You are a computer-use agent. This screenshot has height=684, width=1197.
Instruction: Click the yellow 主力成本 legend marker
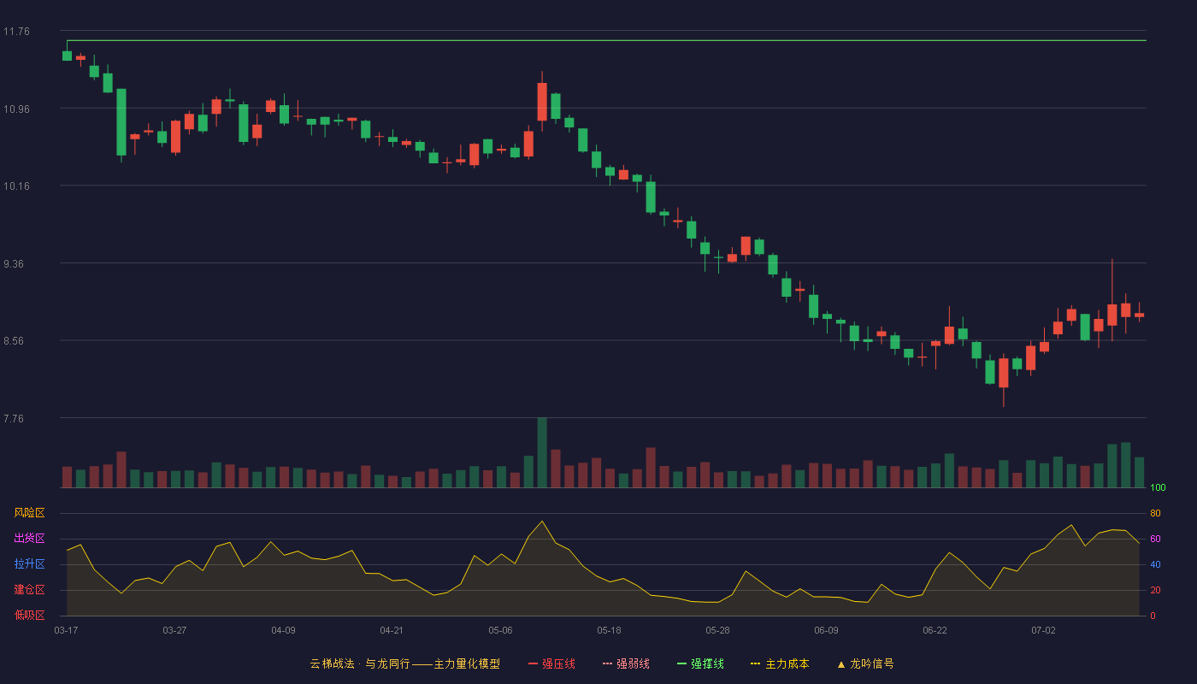click(756, 663)
